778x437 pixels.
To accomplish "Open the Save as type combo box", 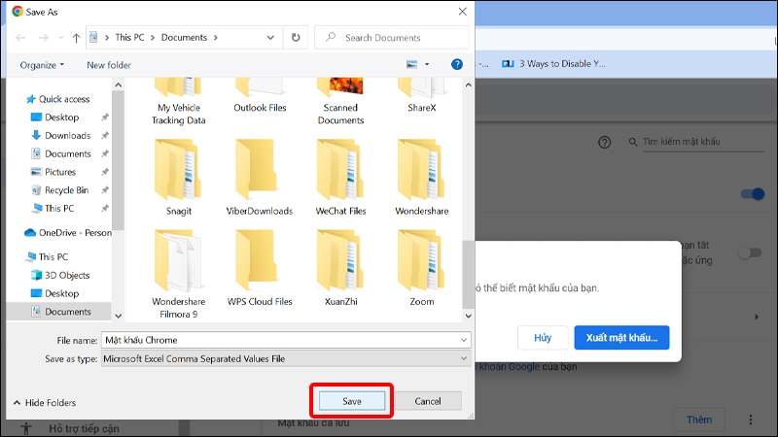I will pos(286,358).
